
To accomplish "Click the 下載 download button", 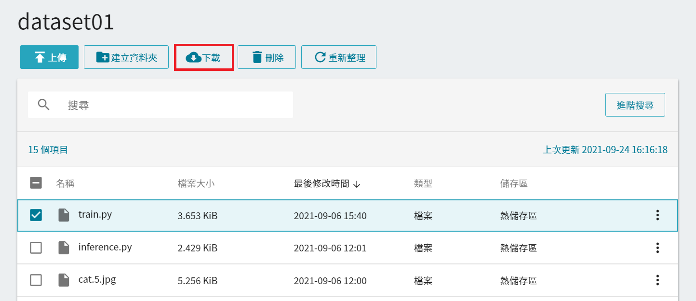I will 203,57.
